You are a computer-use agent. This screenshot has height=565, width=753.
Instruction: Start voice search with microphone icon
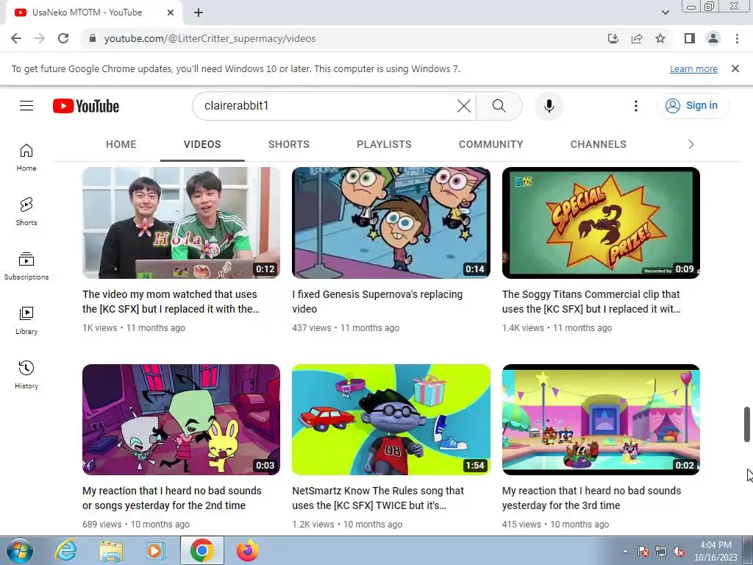tap(549, 106)
